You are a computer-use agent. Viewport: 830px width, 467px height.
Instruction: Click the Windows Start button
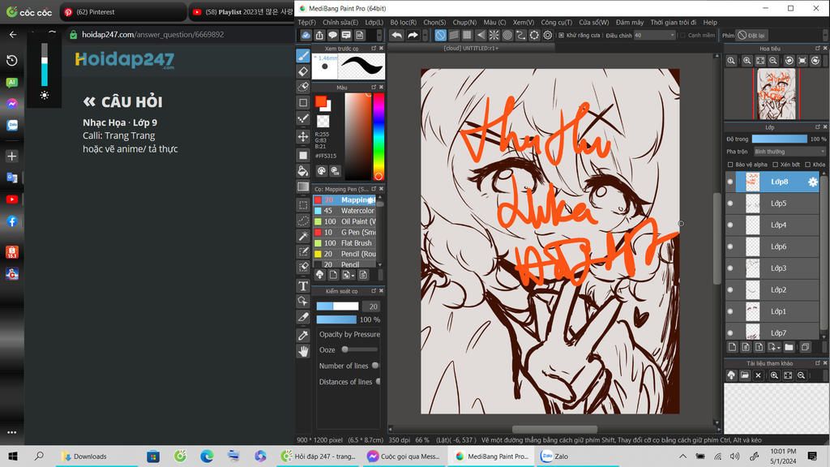pos(13,456)
